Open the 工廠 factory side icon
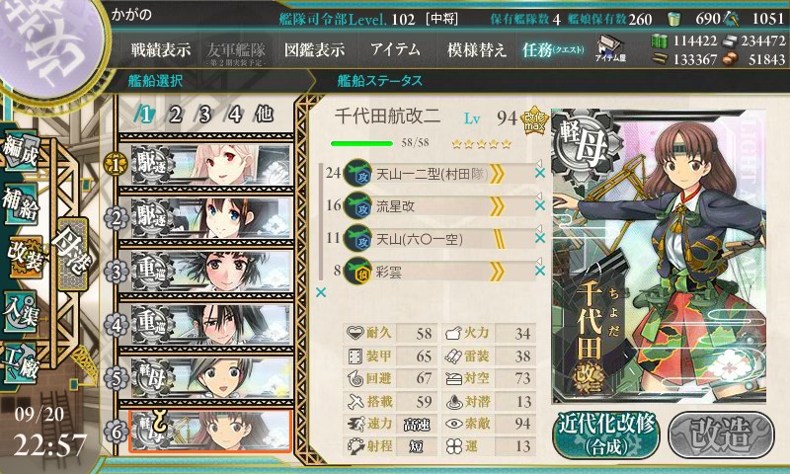This screenshot has width=790, height=474. 21,363
